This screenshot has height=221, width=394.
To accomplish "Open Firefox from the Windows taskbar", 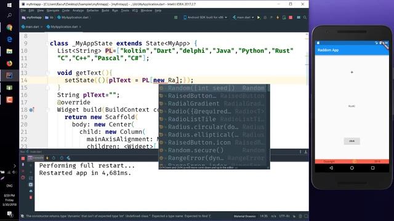I will 9,63.
